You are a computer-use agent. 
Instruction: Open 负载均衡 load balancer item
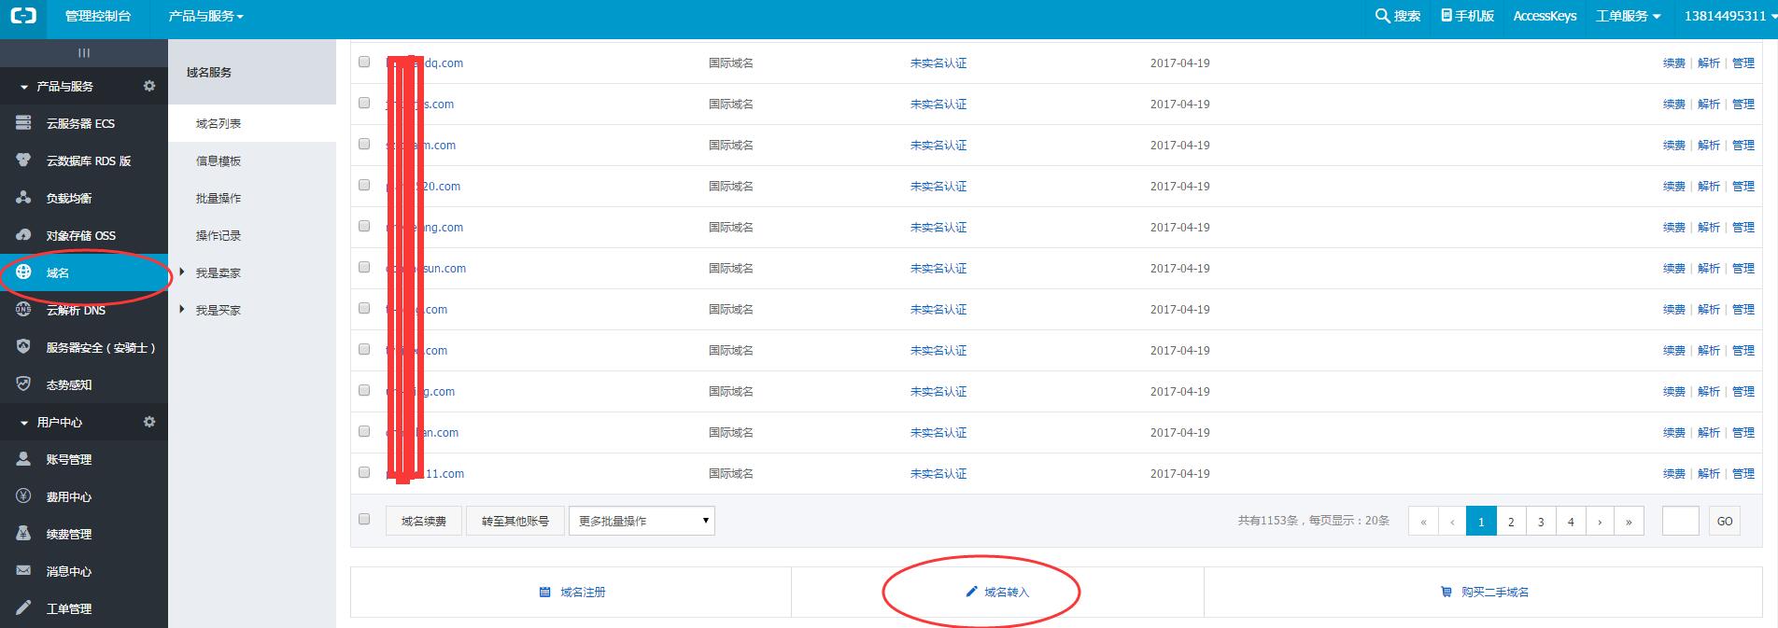point(84,198)
